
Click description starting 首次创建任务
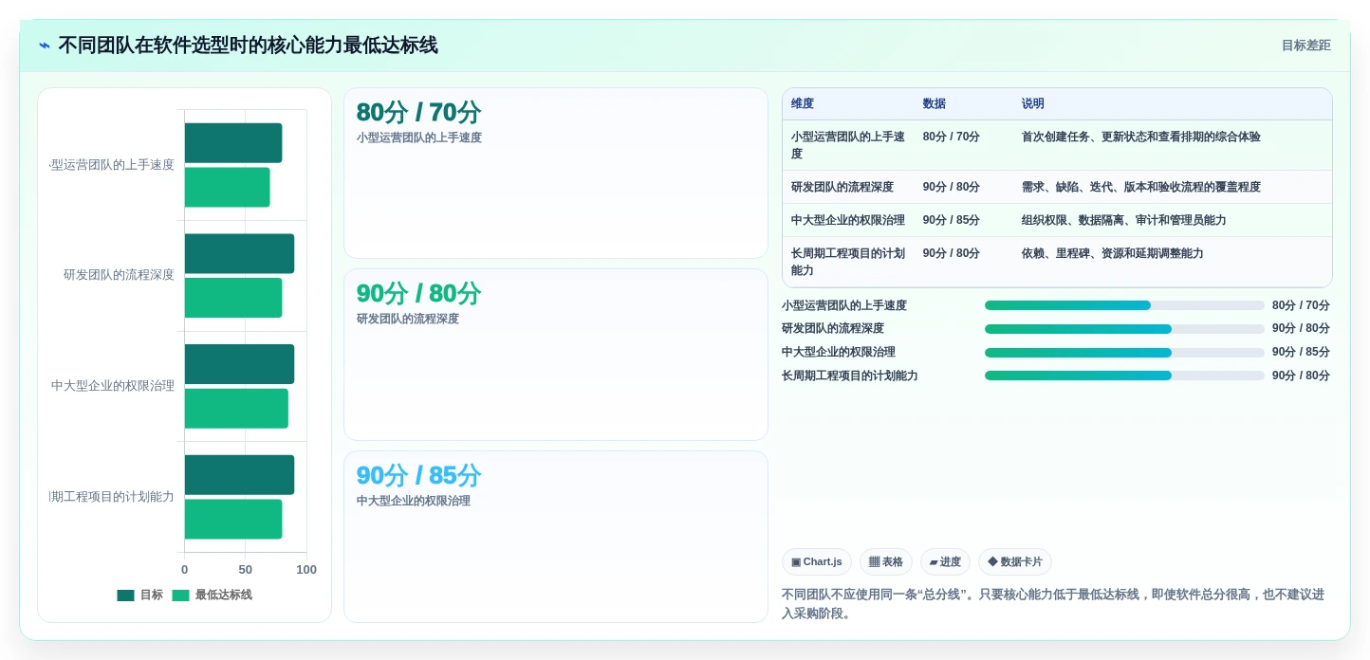pyautogui.click(x=1140, y=137)
